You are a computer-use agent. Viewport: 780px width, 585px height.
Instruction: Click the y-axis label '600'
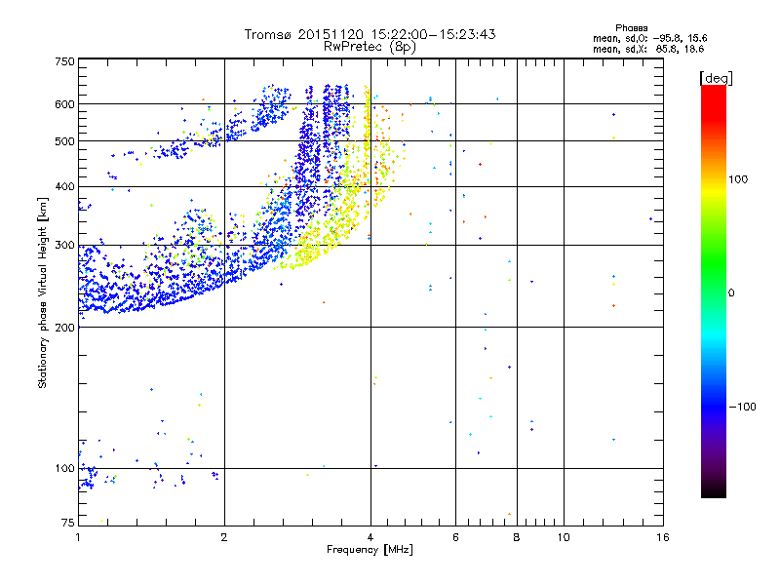[x=64, y=104]
